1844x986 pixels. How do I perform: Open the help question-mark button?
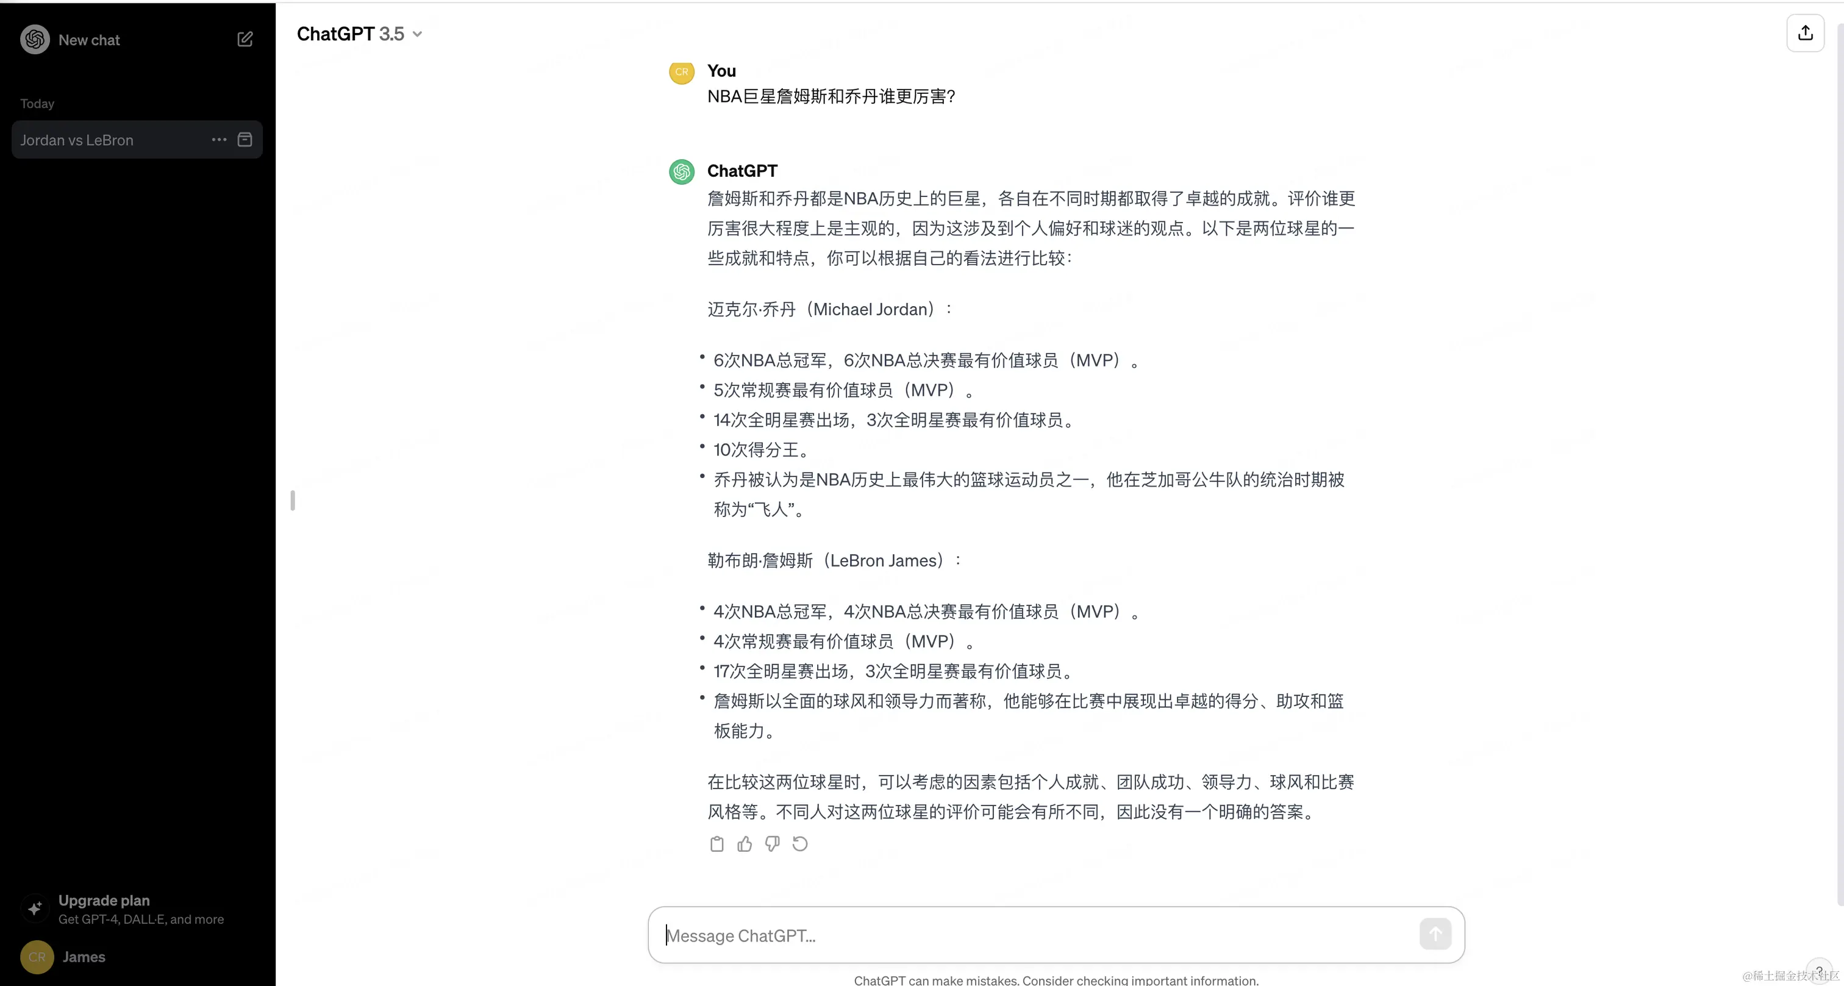pyautogui.click(x=1819, y=970)
